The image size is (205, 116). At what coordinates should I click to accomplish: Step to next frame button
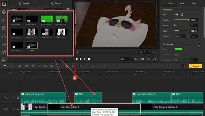point(85,59)
